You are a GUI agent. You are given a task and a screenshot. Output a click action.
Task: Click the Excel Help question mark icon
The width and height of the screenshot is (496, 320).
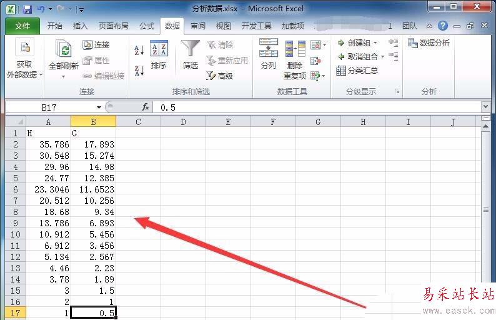(443, 26)
